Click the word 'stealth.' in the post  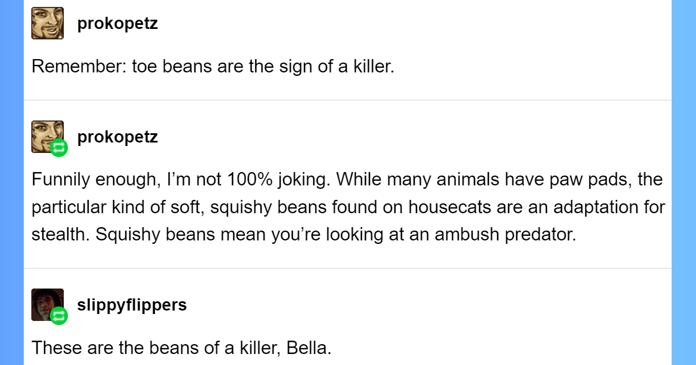(60, 234)
